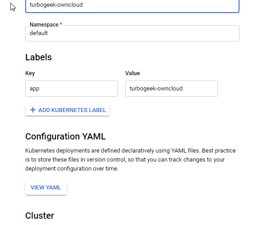This screenshot has height=225, width=271.
Task: Click the 'Best practice' words in description
Action: pos(220,150)
